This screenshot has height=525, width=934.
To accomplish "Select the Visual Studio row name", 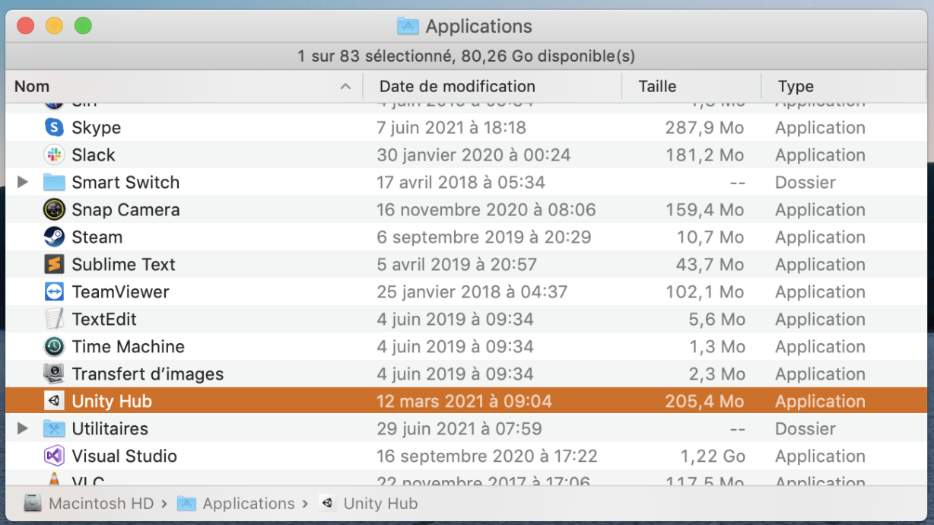I will [x=124, y=457].
